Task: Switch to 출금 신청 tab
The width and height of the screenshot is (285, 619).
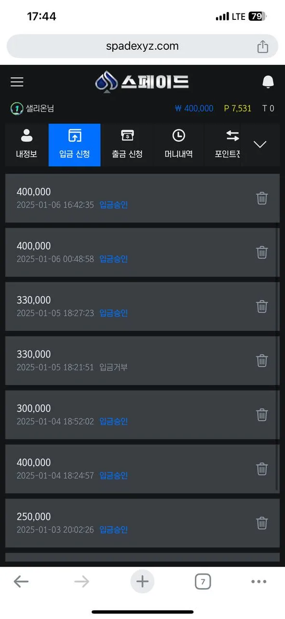Action: click(x=127, y=145)
